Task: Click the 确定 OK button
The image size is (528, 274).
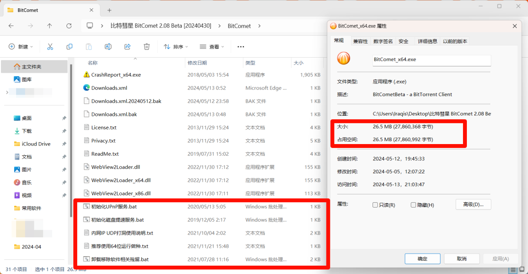Action: (422, 259)
